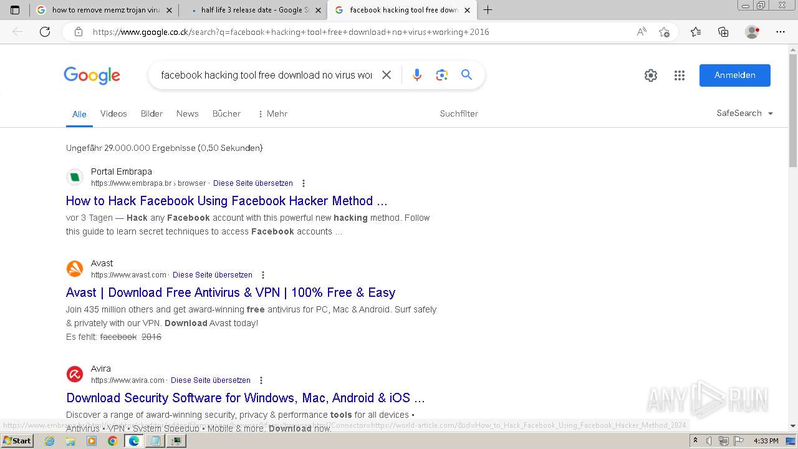Open more options for Avira result
798x449 pixels.
[261, 380]
